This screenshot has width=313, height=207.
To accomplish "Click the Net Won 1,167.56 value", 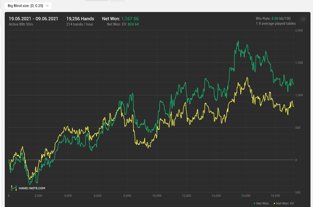I will tap(130, 19).
